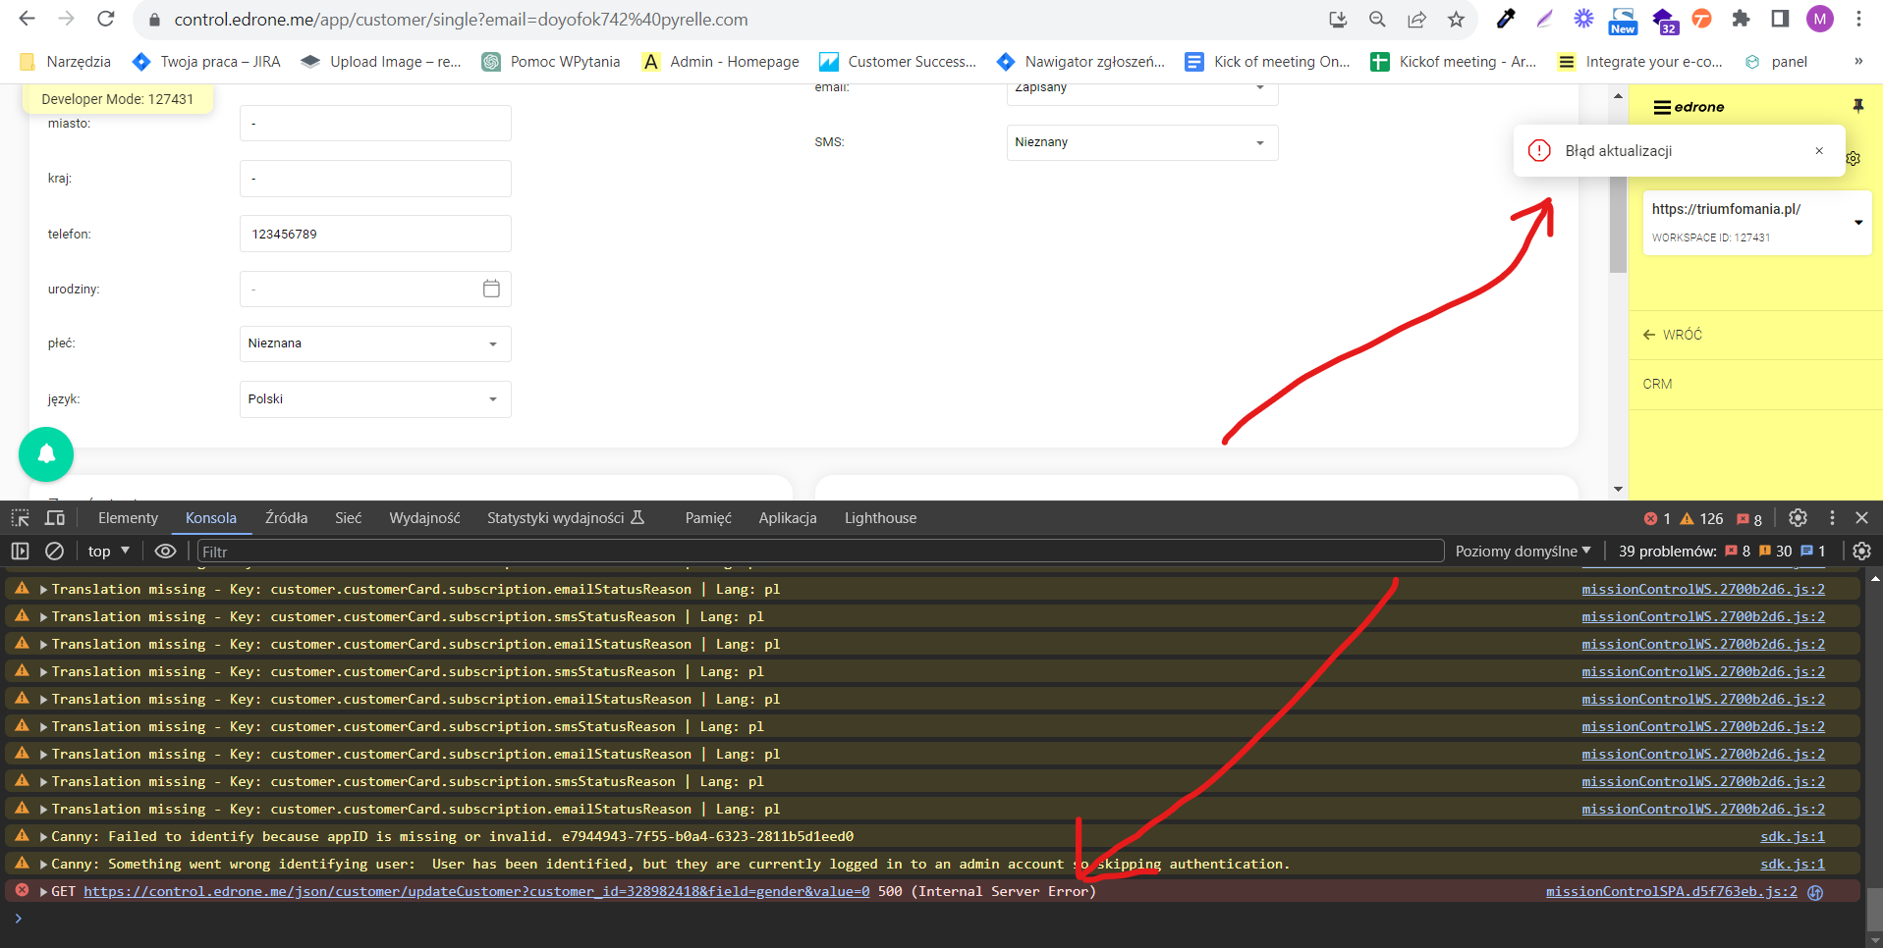Open the updateCustomer request URL link
The image size is (1883, 948).
pyautogui.click(x=476, y=892)
